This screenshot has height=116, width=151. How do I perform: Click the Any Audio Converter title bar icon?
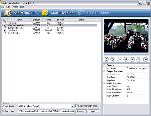click(2, 3)
